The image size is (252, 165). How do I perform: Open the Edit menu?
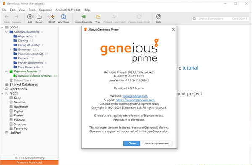13,10
